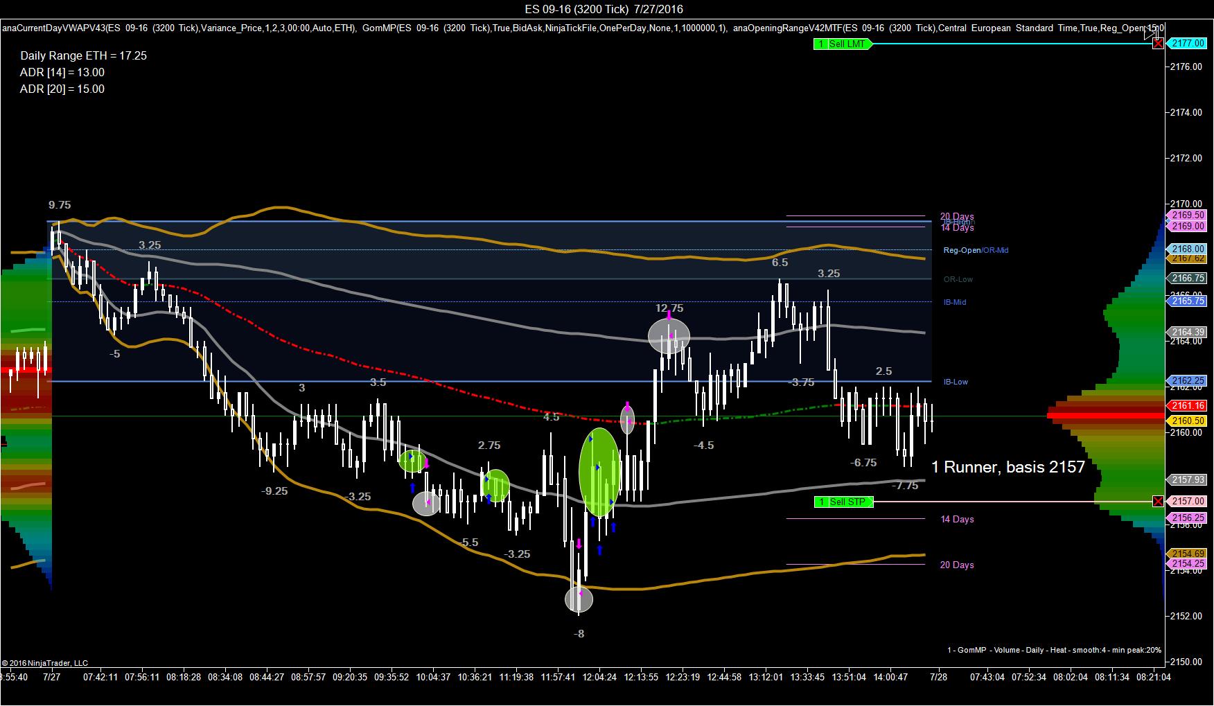Click the 2164.39 gray price marker
This screenshot has width=1214, height=706.
1187,332
